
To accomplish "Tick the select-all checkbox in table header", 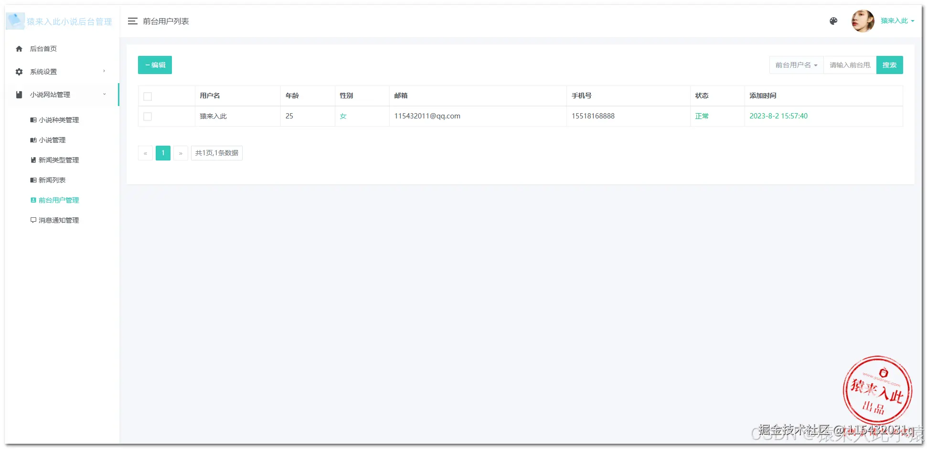I will pos(148,96).
